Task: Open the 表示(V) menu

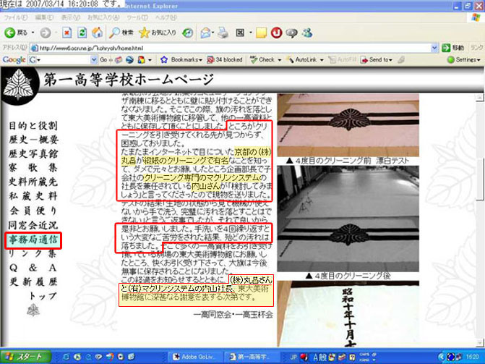Action: (70, 17)
